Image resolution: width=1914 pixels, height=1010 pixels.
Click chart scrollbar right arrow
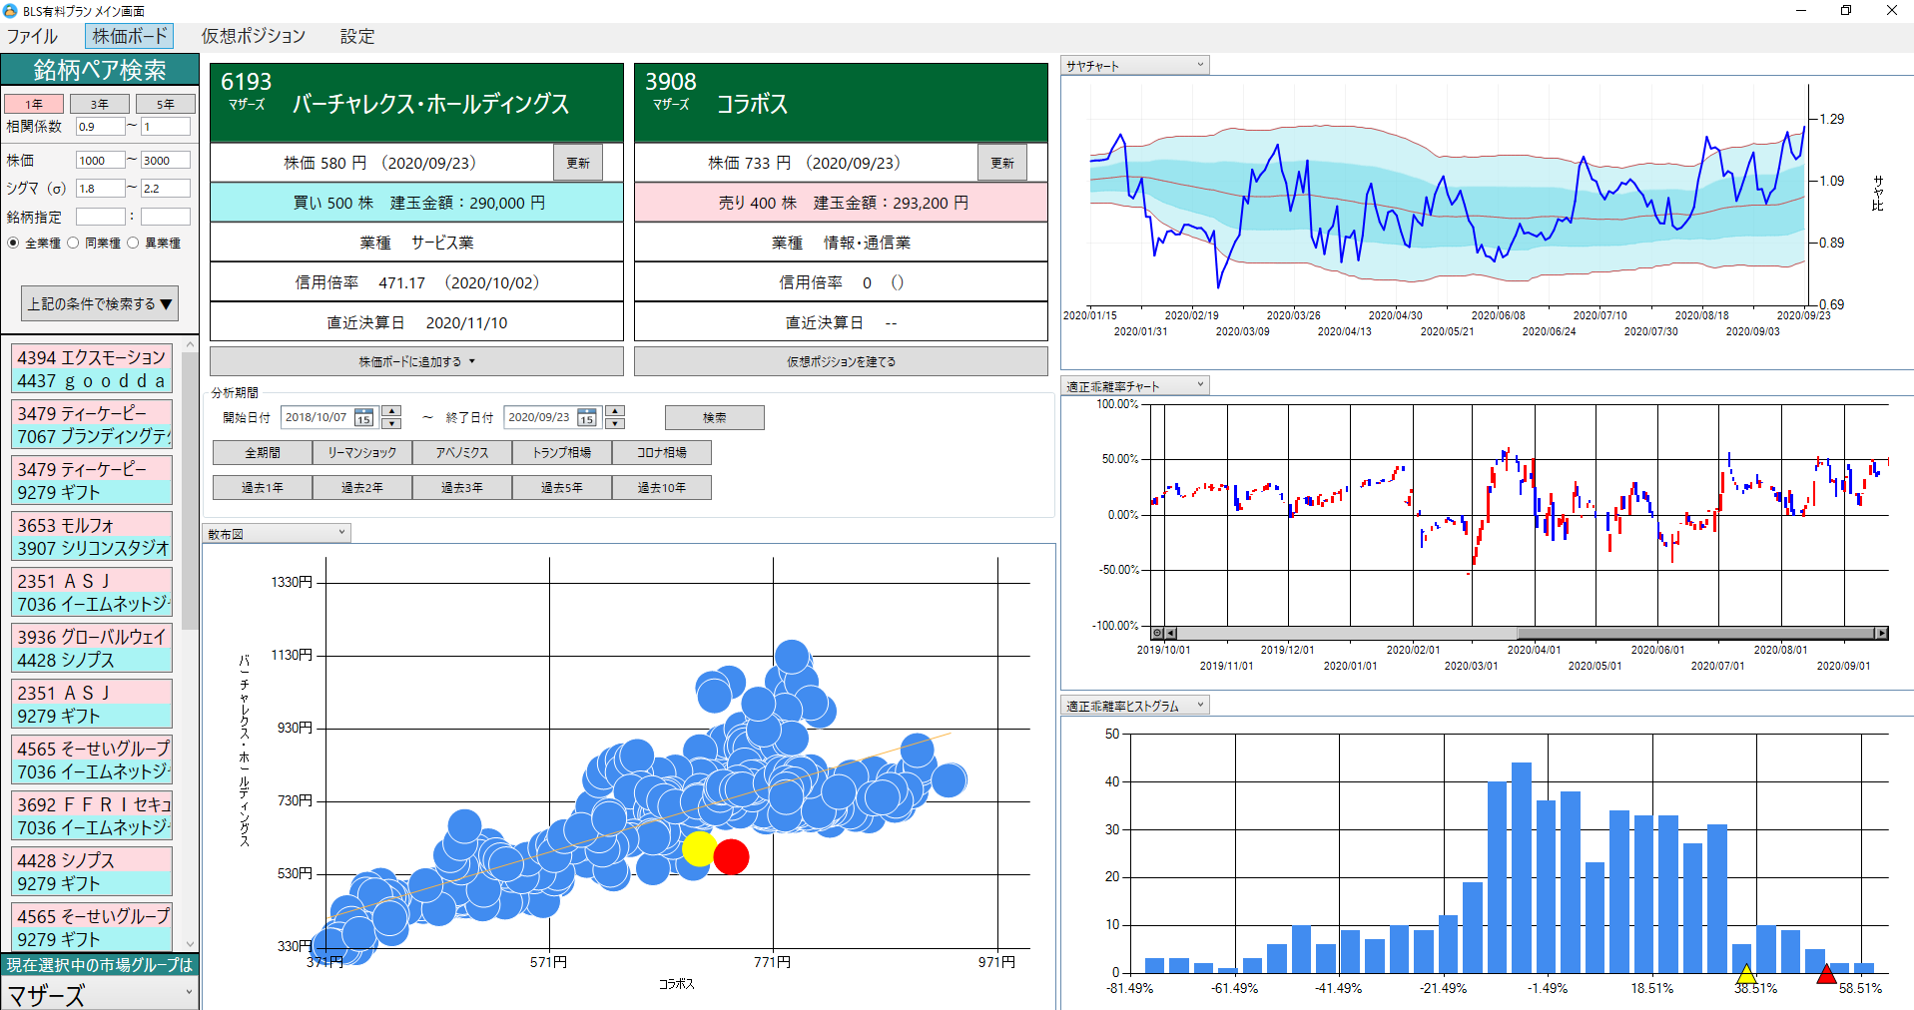tap(1881, 633)
